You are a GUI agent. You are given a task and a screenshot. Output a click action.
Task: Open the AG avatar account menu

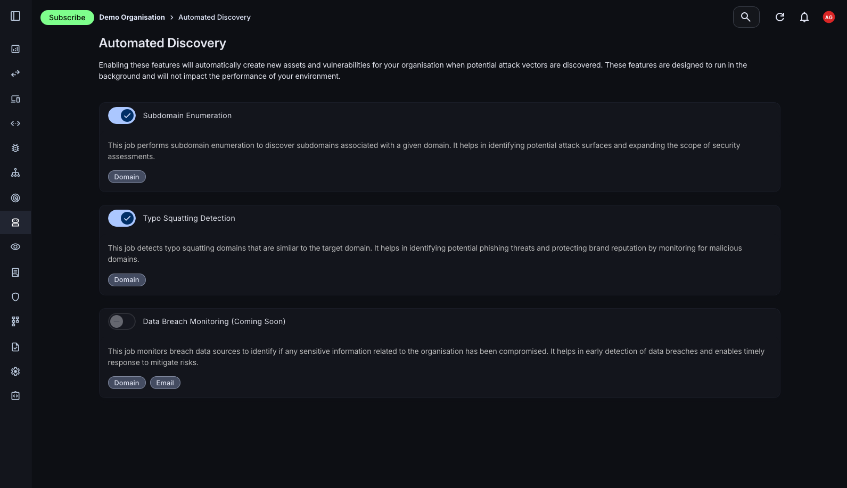pos(828,17)
